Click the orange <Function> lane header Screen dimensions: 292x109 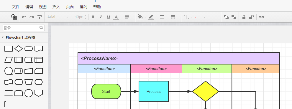pos(256,69)
